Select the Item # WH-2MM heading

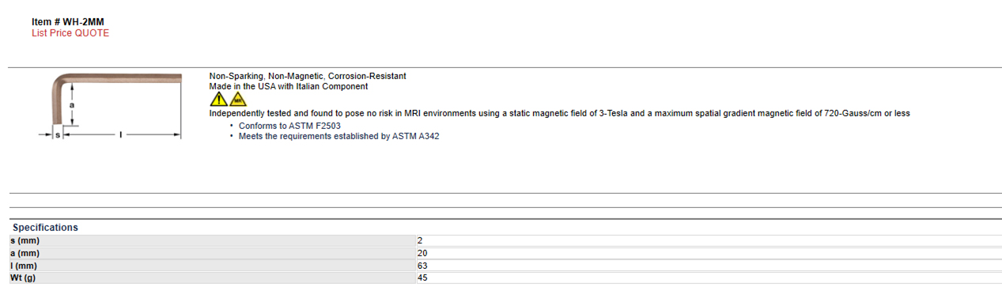point(68,22)
